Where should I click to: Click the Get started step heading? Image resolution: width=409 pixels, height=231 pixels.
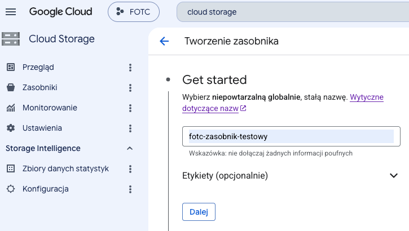pos(214,79)
